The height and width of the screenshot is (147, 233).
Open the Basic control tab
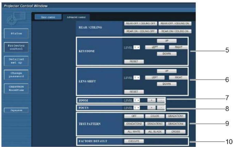click(48, 17)
